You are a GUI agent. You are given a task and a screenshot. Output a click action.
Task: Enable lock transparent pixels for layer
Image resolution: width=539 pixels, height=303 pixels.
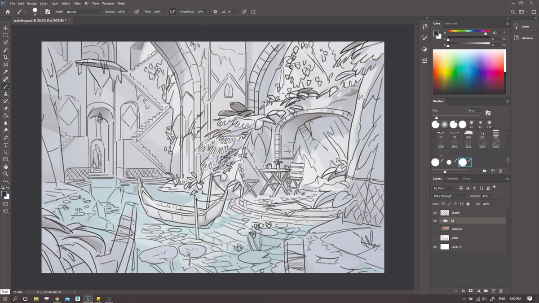pyautogui.click(x=442, y=204)
